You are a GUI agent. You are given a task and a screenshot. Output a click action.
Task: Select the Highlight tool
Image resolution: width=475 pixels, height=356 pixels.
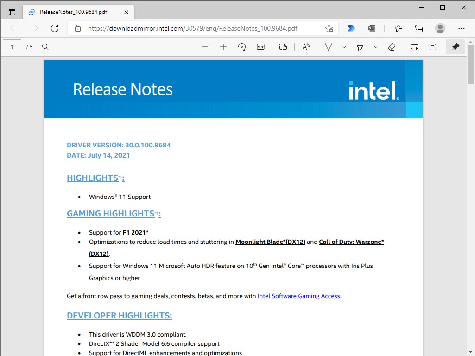360,47
